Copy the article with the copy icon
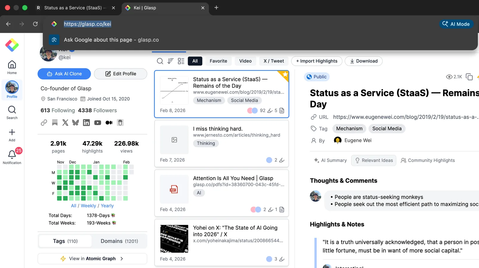 click(x=469, y=77)
